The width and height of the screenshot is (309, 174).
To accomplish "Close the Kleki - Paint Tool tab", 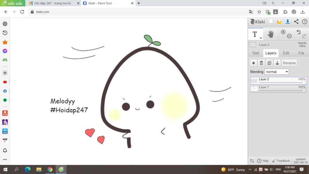I will click(132, 3).
